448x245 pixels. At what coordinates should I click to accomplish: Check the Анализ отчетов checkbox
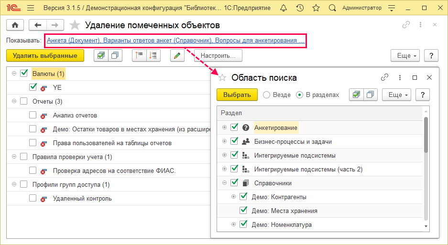[x=33, y=115]
